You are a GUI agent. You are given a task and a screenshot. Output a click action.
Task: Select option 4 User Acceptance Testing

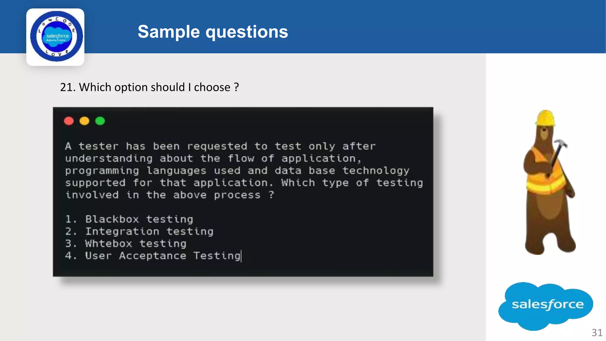click(153, 256)
